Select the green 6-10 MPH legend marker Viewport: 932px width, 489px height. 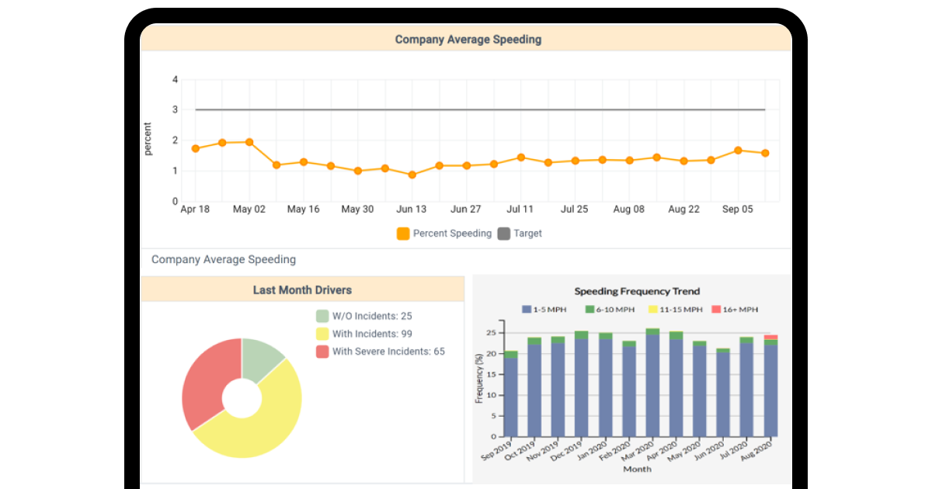coord(589,310)
